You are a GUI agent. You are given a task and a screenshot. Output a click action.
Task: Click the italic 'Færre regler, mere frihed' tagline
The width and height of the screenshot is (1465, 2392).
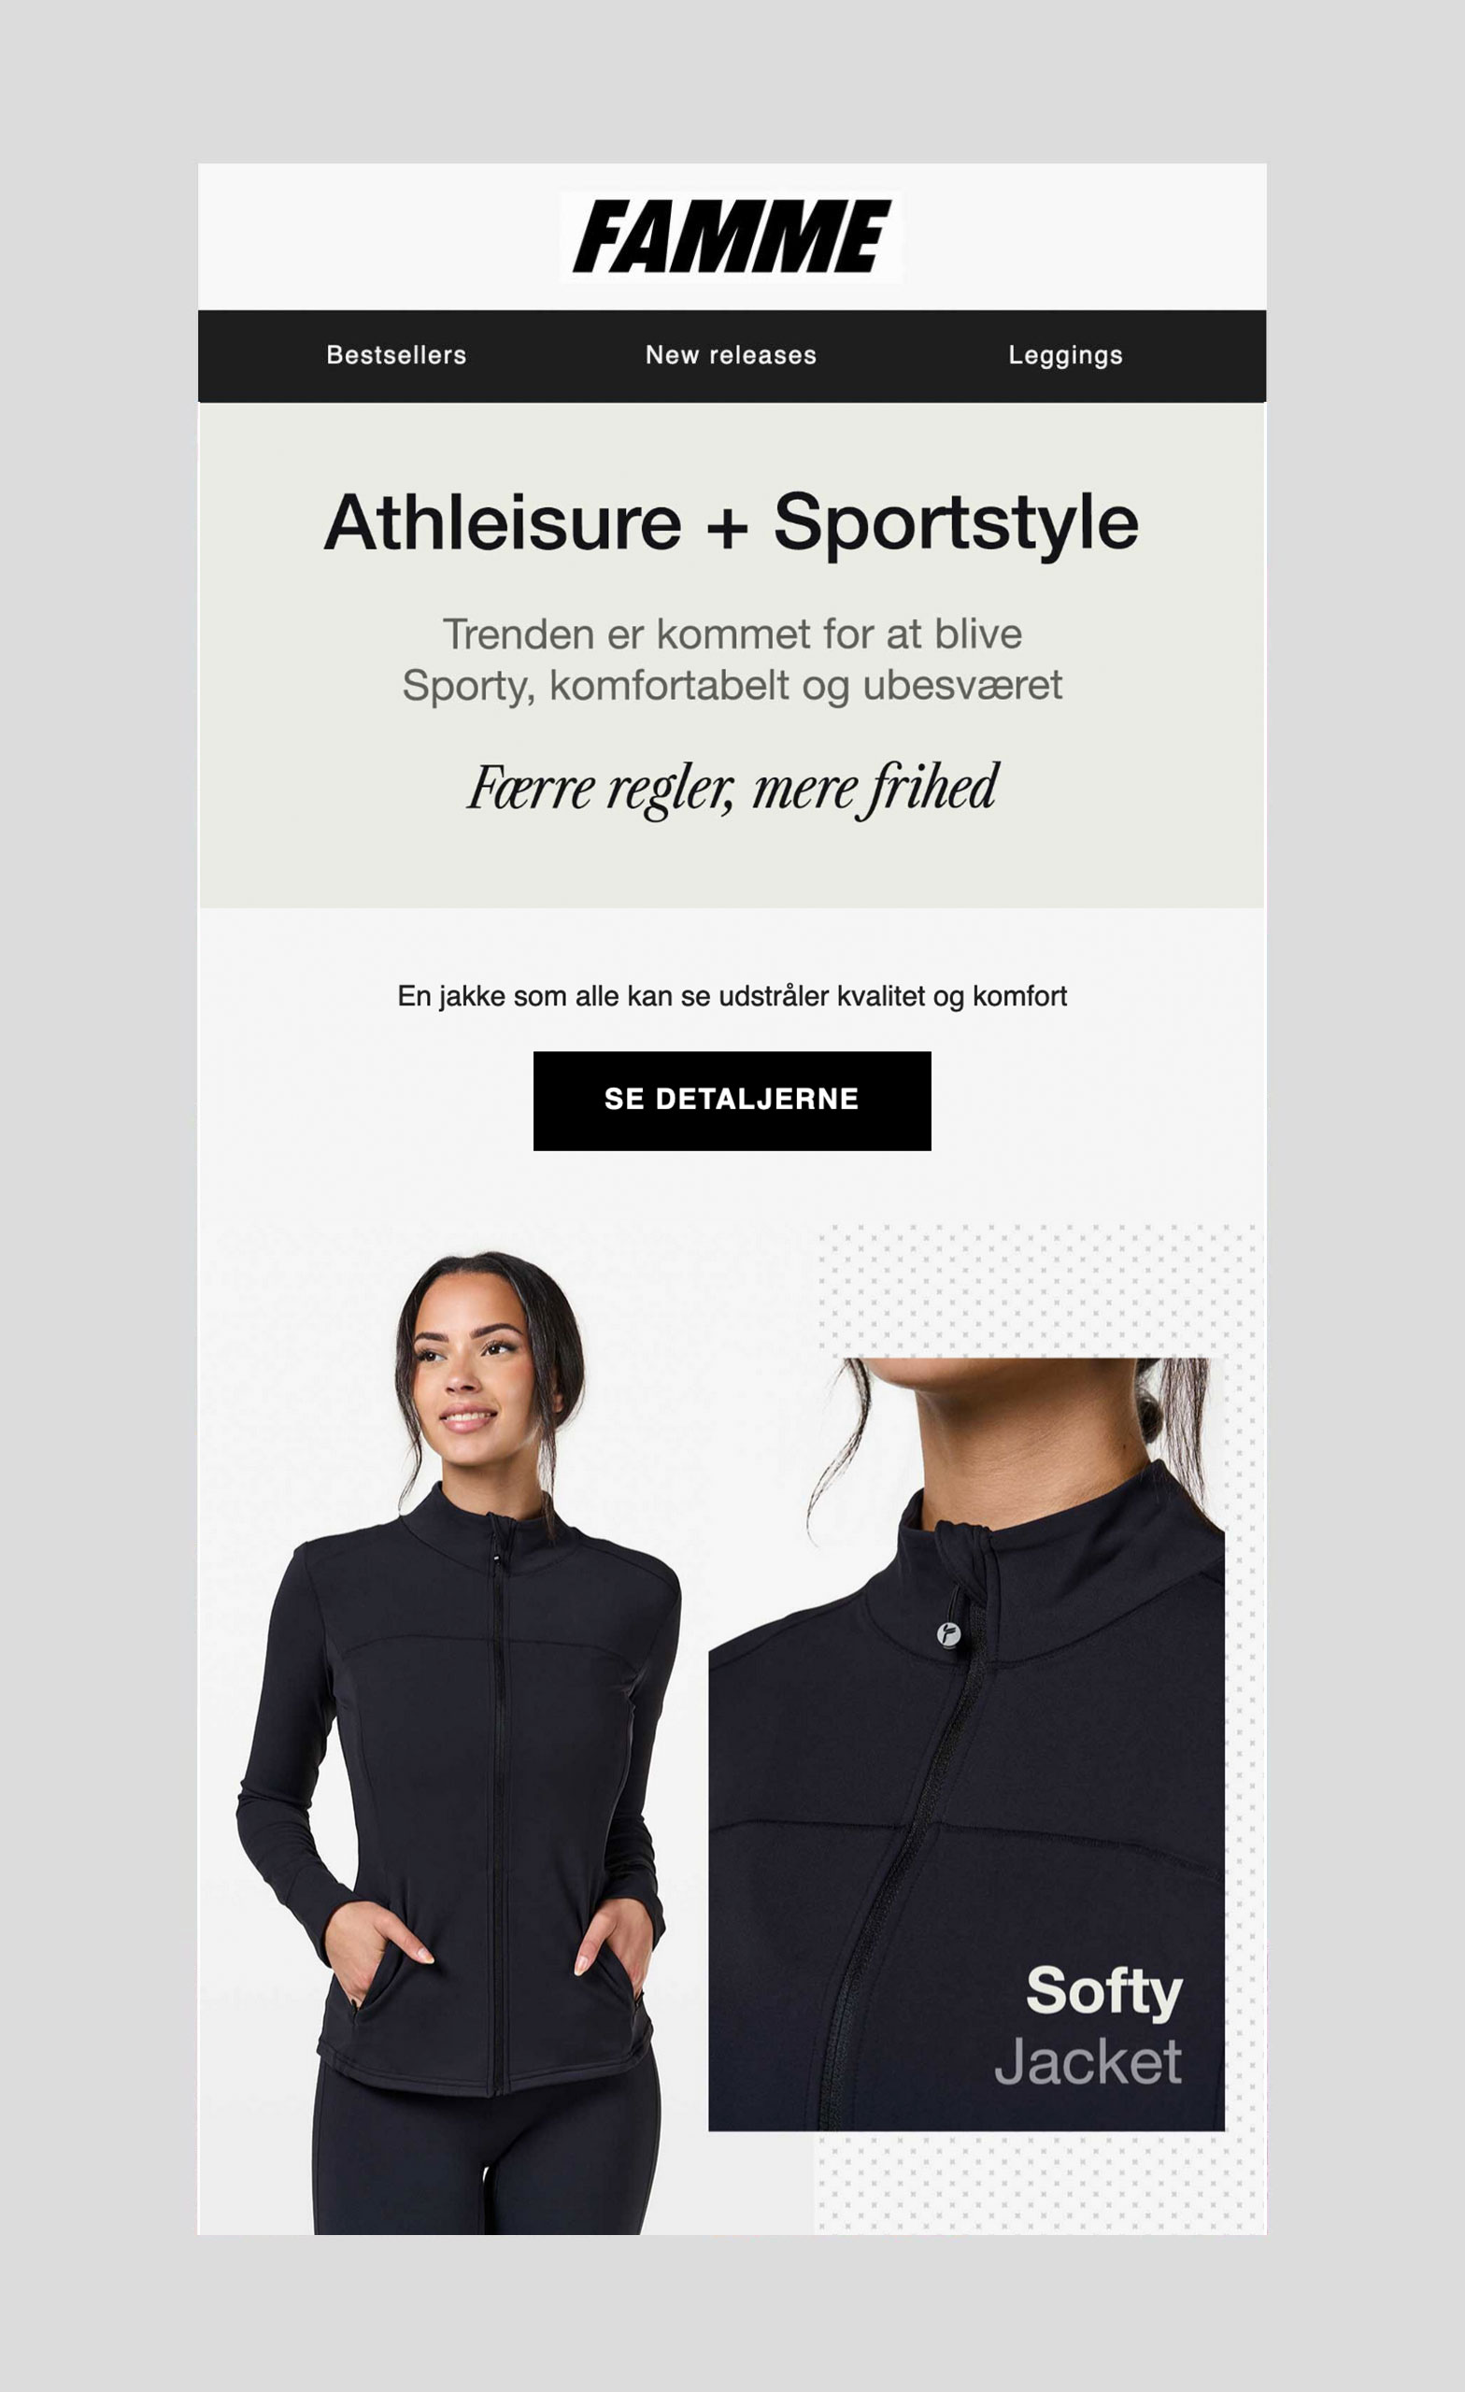coord(732,789)
